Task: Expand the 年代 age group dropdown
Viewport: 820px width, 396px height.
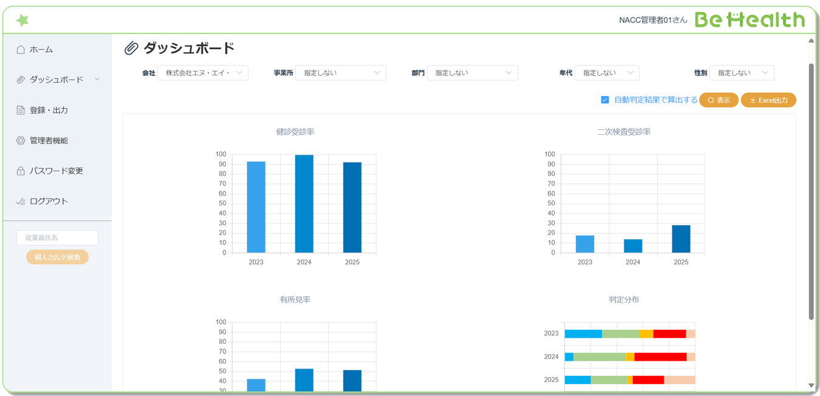Action: (607, 73)
